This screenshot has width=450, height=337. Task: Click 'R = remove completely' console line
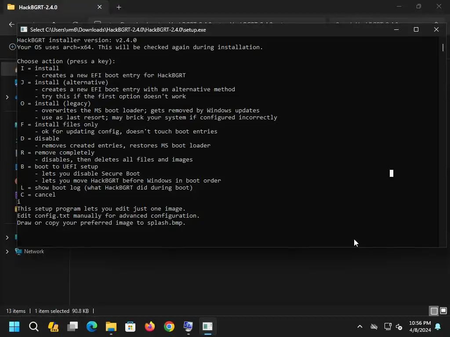coord(58,152)
